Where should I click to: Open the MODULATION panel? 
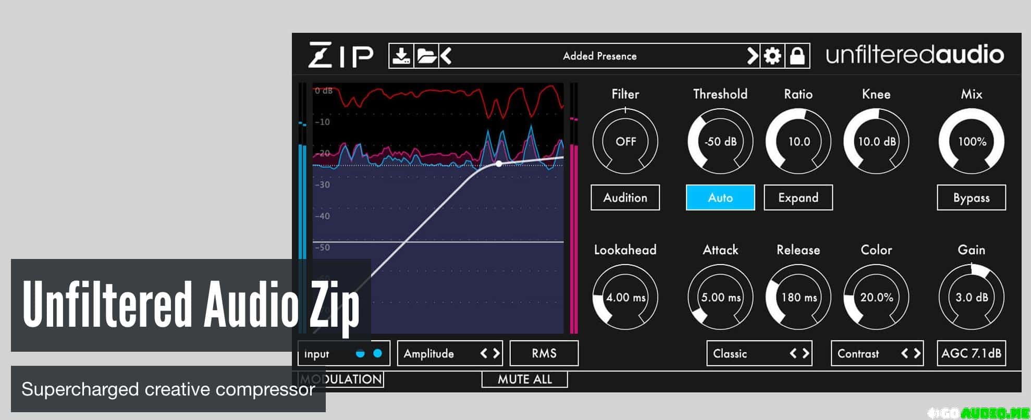(x=341, y=379)
